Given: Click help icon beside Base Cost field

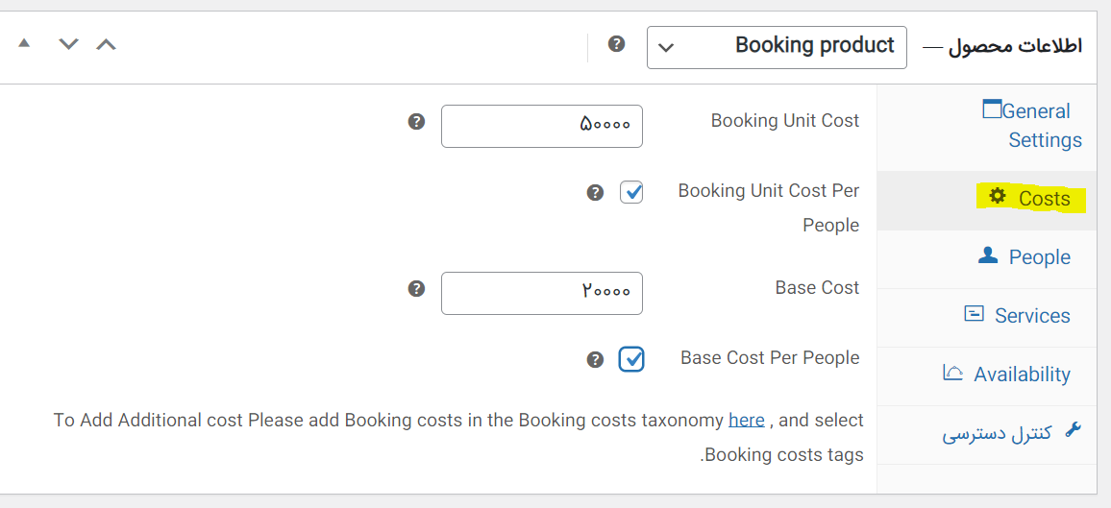Looking at the screenshot, I should pos(416,288).
